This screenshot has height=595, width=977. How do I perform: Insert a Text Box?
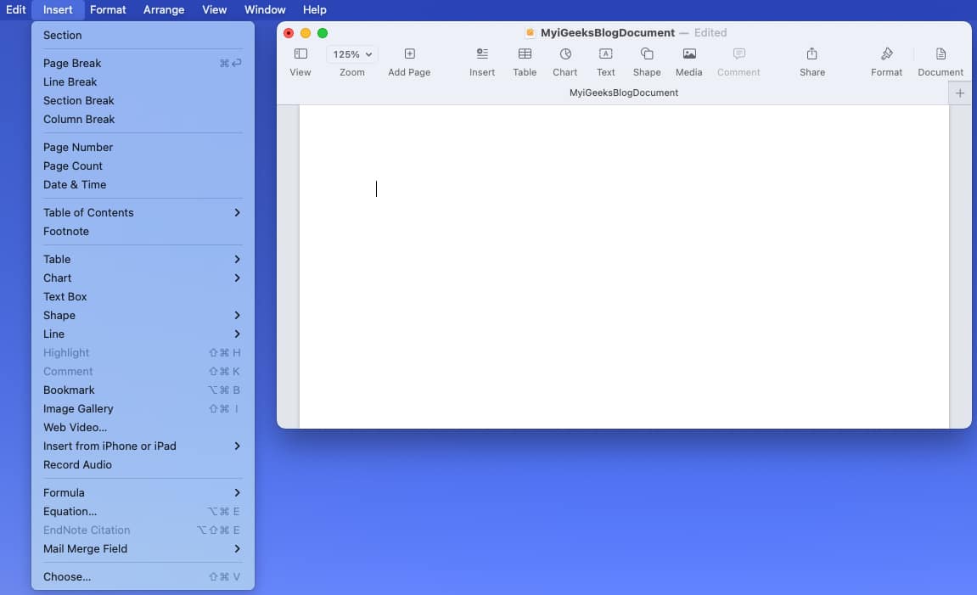point(143,296)
